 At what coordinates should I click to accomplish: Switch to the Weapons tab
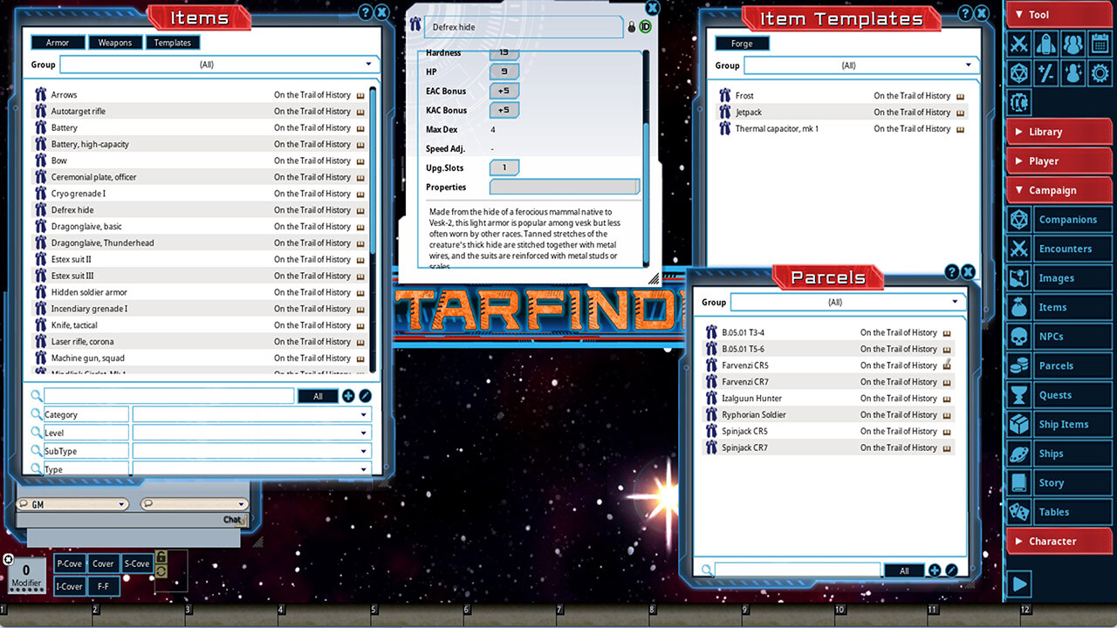(x=115, y=42)
